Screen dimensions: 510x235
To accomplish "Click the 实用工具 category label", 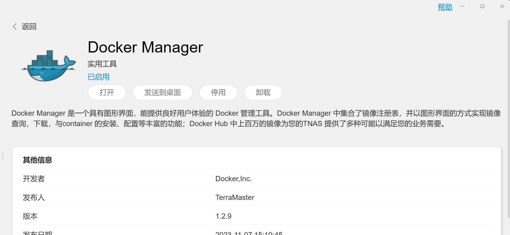I will (x=102, y=64).
